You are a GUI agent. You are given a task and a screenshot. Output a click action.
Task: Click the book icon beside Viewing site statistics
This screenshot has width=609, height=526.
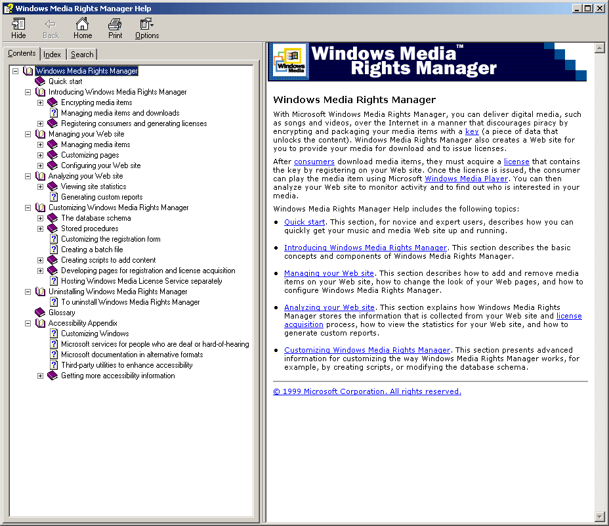coord(52,186)
